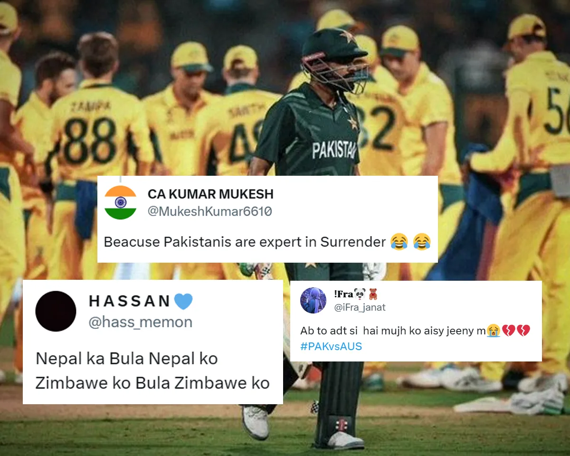The height and width of the screenshot is (456, 570).
Task: Click the blue heart beside HASSAN
Action: (183, 301)
